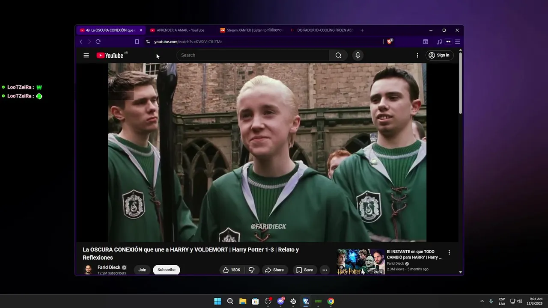Click the video title La OSCURA CONEXIÓN

point(191,254)
